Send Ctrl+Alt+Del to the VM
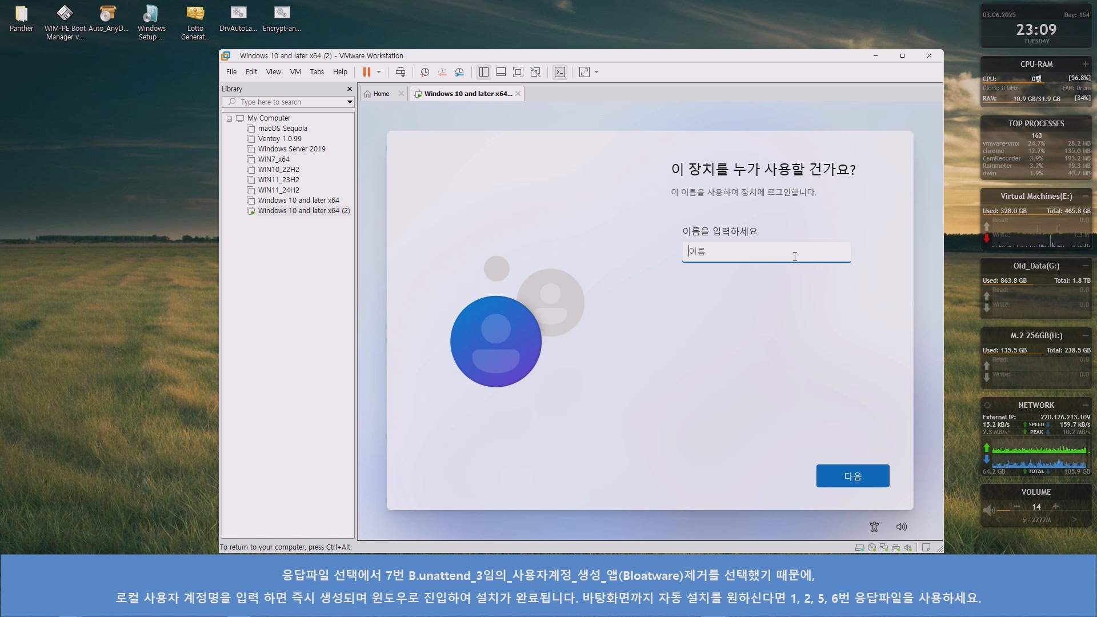Image resolution: width=1097 pixels, height=617 pixels. (x=401, y=72)
